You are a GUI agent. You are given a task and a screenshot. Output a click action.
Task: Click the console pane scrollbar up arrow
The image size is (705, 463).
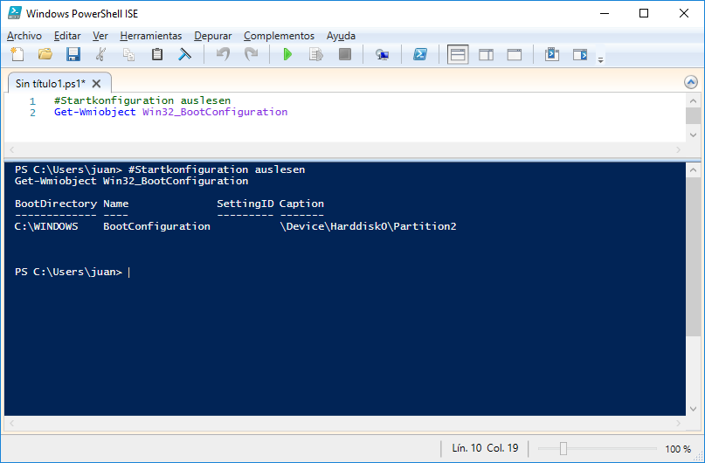point(693,170)
